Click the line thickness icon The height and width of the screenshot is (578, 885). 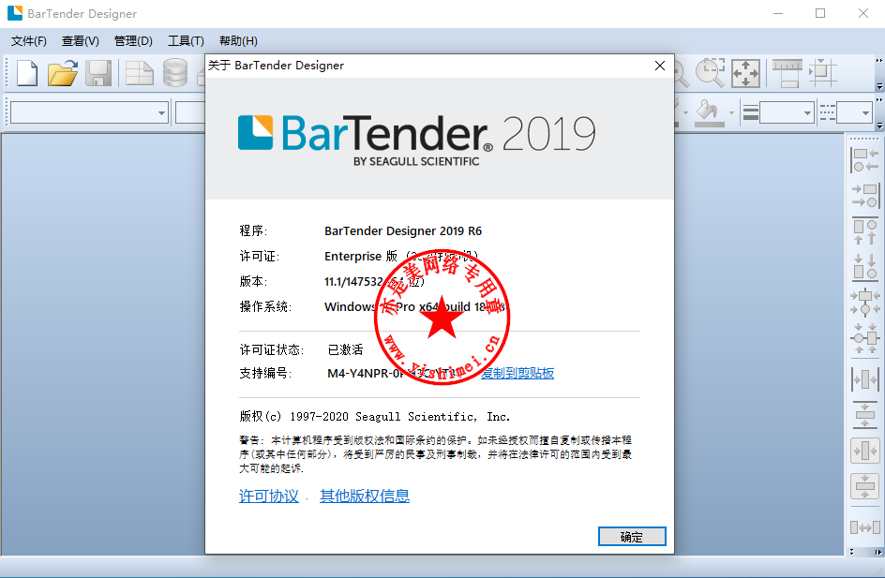(751, 112)
